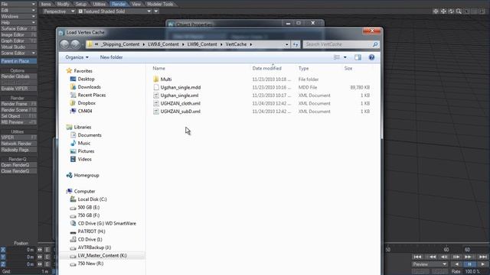Click the refresh icon beside the address bar
Viewport: 490px width, 275px height.
tap(296, 44)
